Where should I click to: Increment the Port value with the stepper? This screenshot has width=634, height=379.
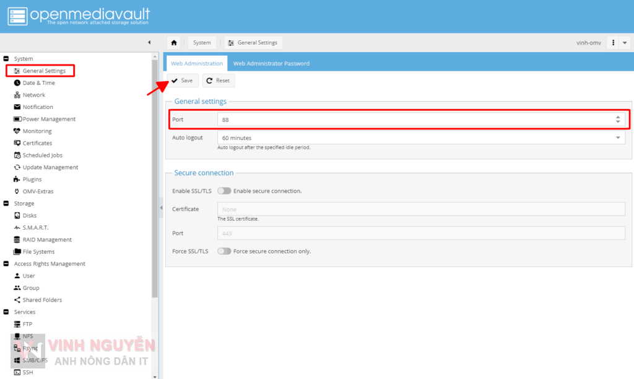pyautogui.click(x=618, y=117)
